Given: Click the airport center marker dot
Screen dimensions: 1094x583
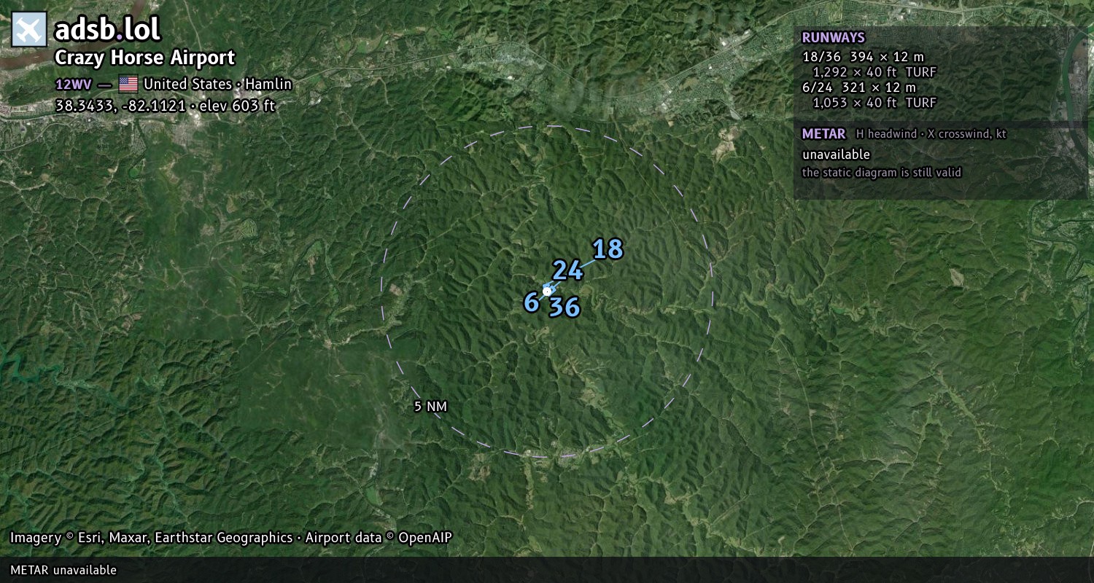Looking at the screenshot, I should tap(547, 291).
